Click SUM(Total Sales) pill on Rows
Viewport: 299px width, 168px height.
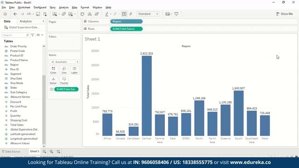(127, 29)
